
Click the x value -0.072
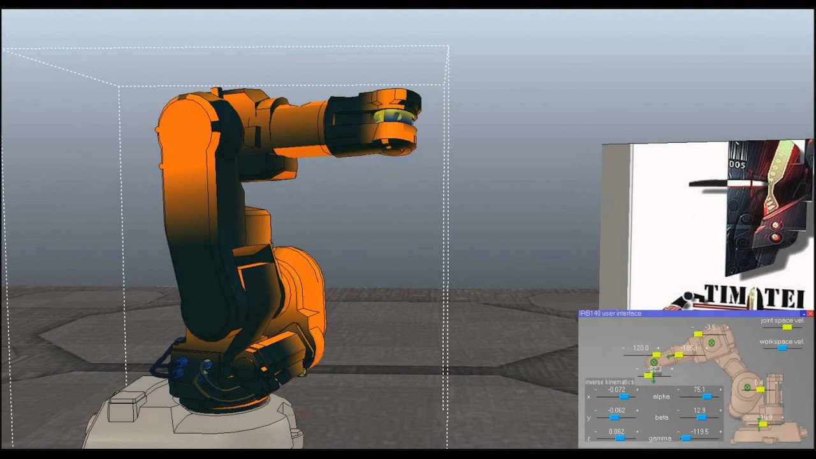(616, 390)
